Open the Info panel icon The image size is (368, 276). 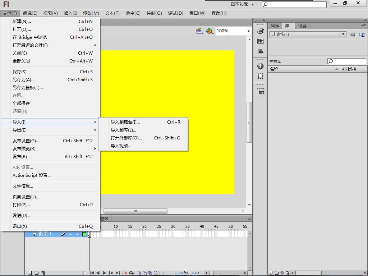(261, 66)
